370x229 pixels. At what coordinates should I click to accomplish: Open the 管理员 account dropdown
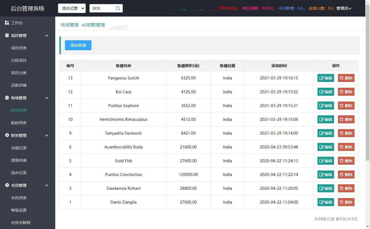(344, 8)
